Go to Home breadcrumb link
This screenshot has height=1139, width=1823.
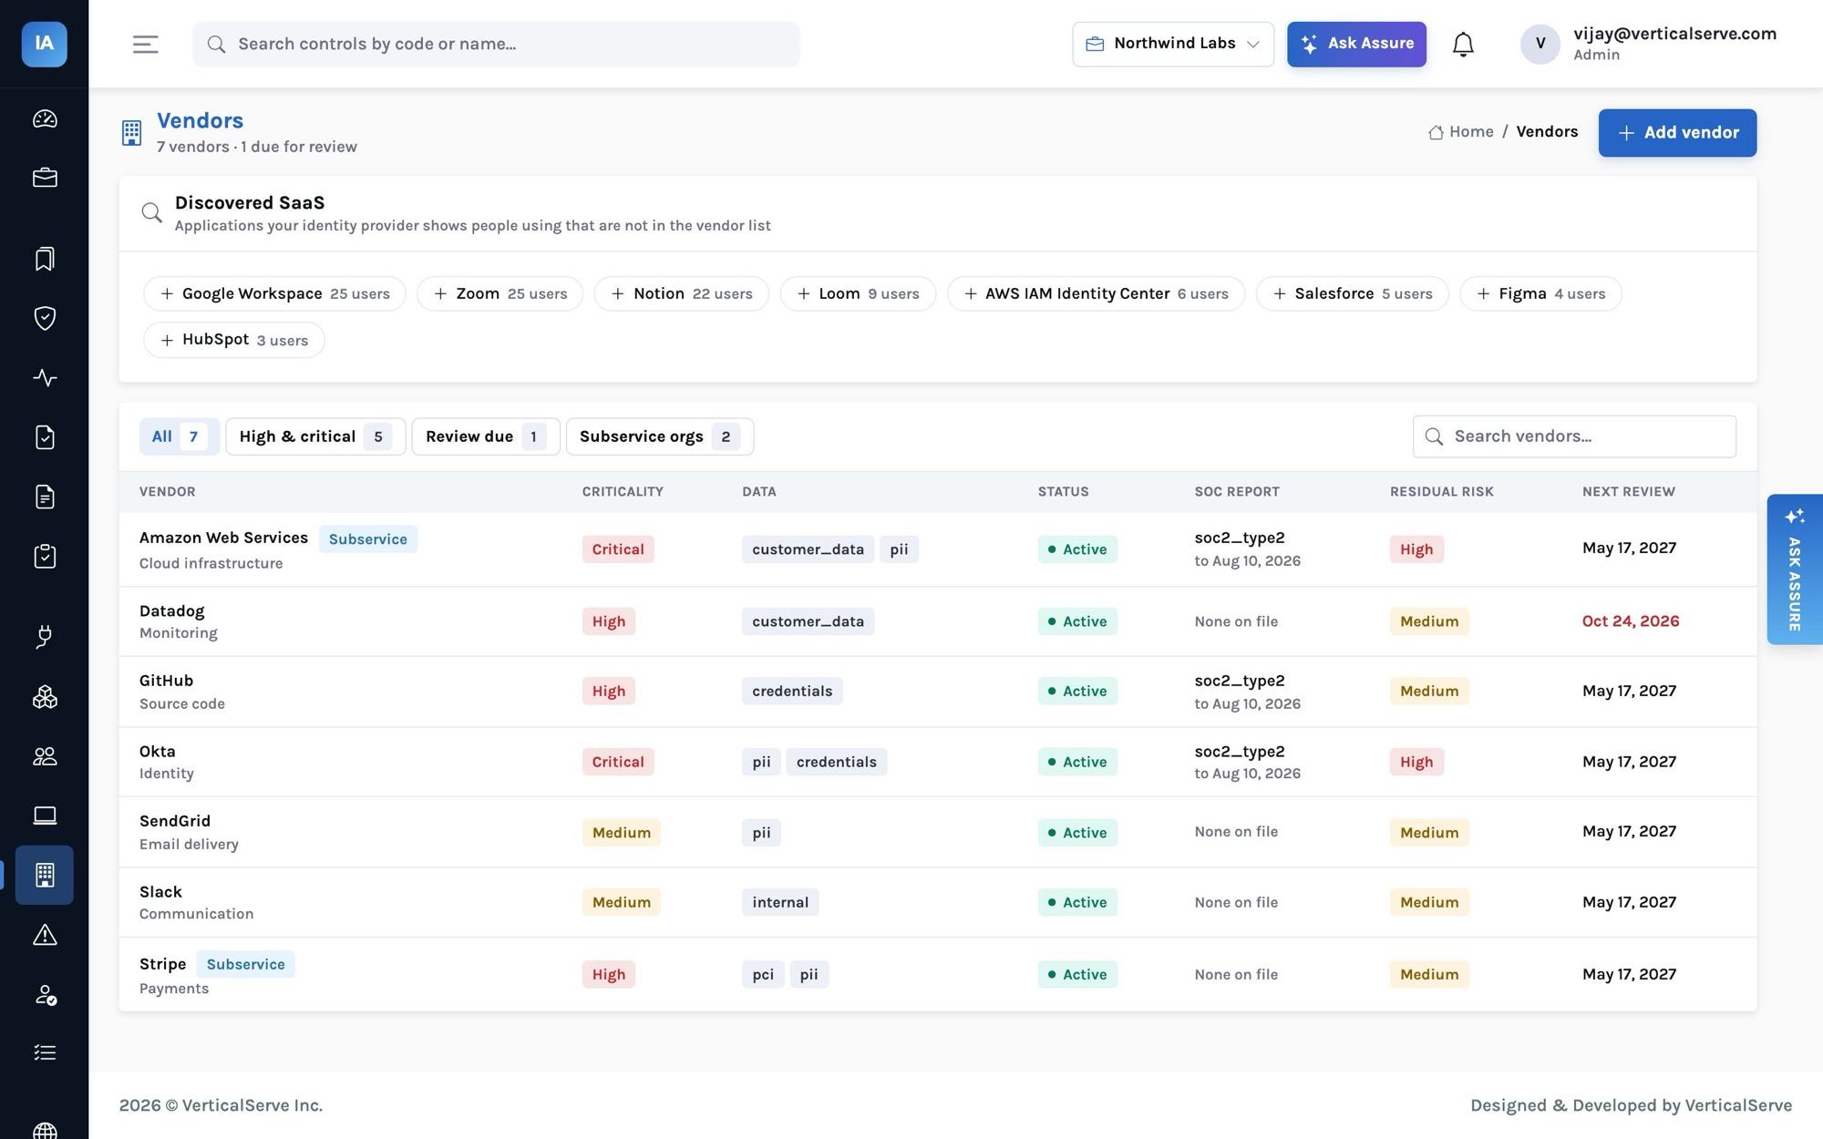coord(1461,132)
